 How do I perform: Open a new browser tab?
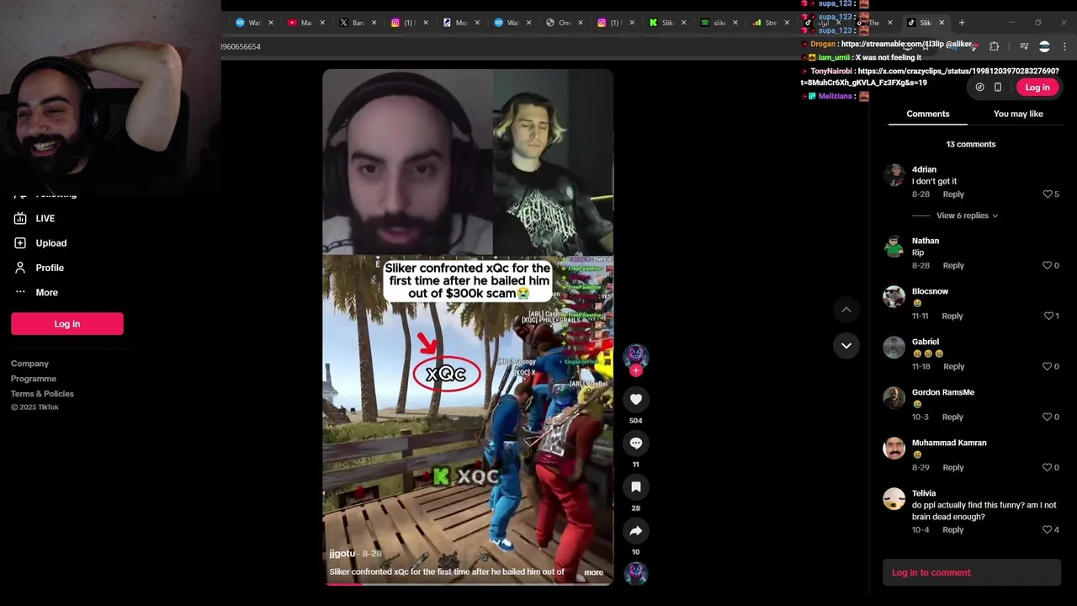(x=962, y=23)
